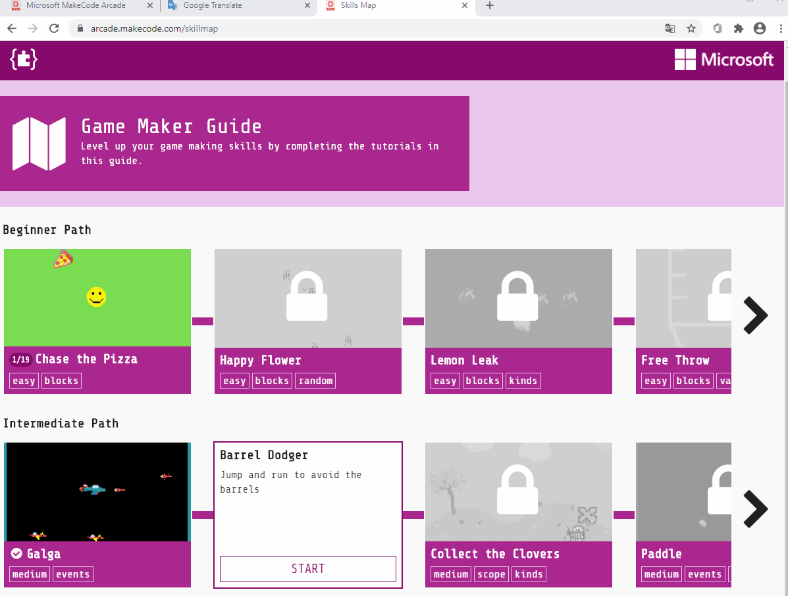
Task: Click the Microsoft logo in the header
Action: (724, 59)
